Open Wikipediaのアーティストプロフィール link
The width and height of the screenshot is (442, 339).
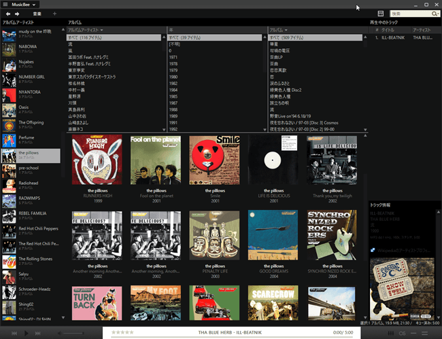pyautogui.click(x=404, y=250)
